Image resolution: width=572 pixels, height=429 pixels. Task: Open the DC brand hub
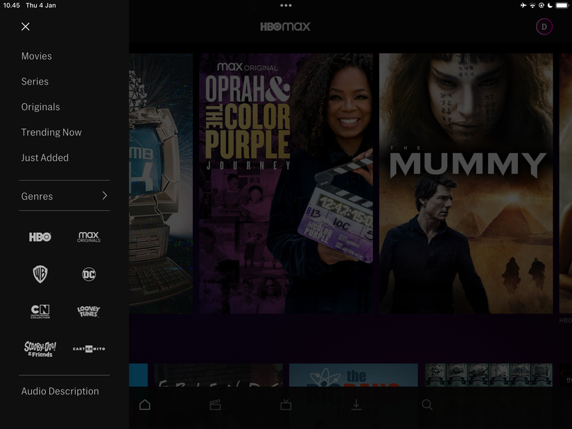pyautogui.click(x=88, y=274)
